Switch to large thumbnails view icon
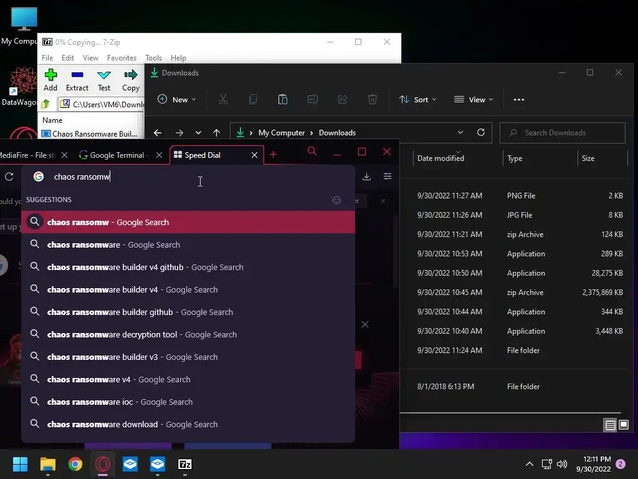 click(624, 425)
